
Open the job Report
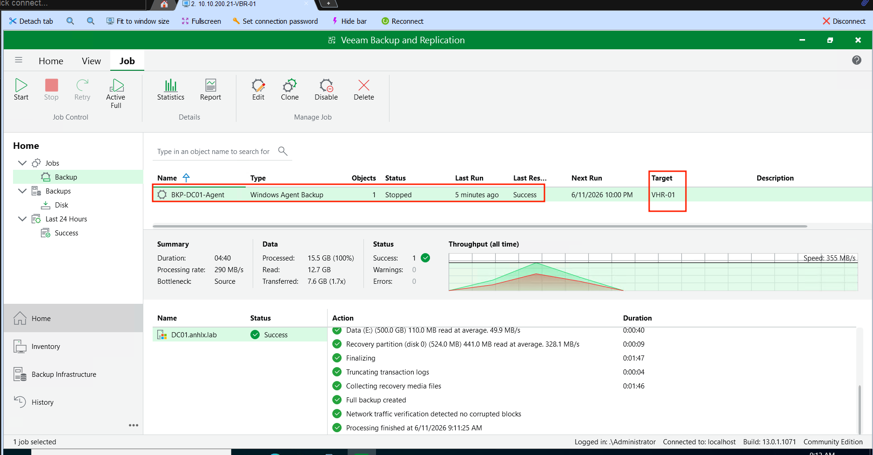tap(210, 90)
